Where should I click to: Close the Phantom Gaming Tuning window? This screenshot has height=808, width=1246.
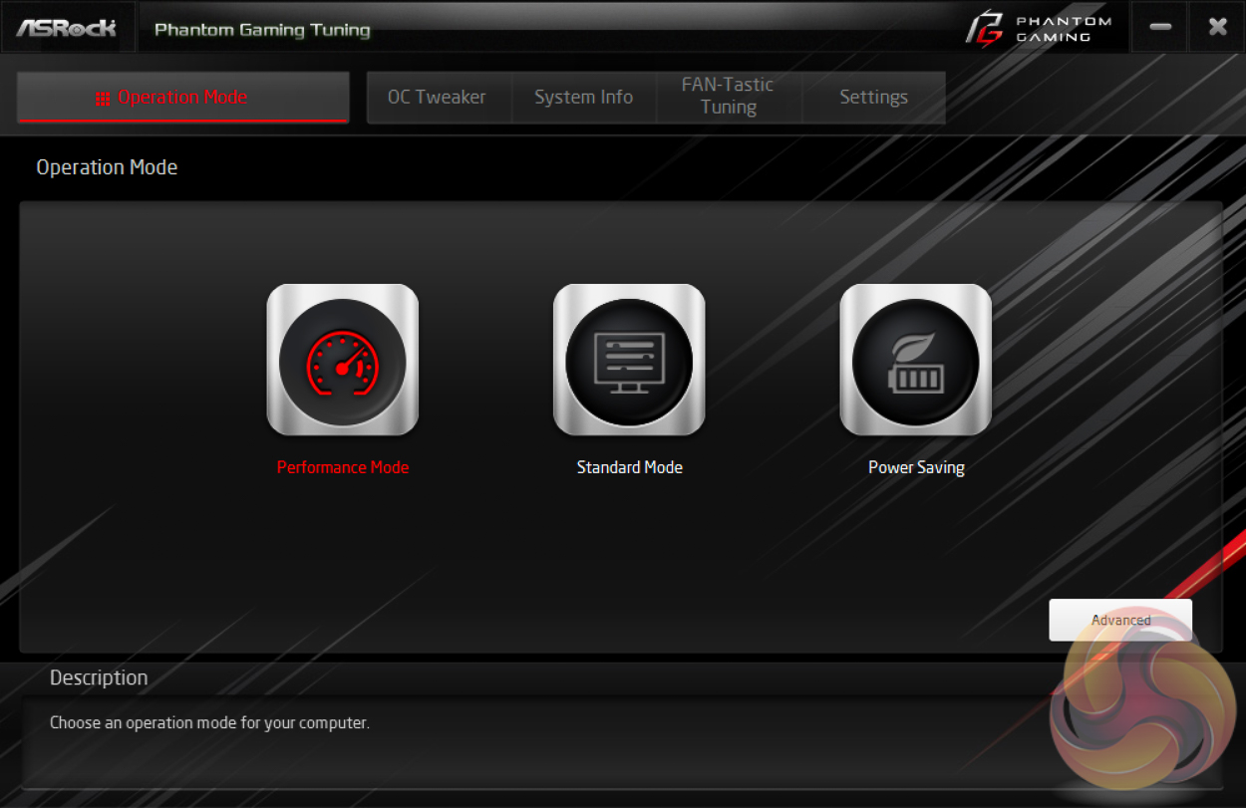point(1217,27)
